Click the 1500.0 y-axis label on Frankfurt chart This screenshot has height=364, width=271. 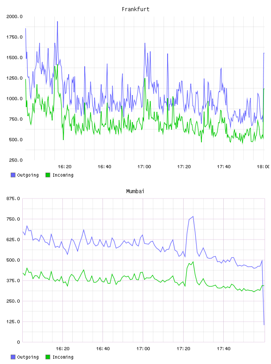[14, 58]
